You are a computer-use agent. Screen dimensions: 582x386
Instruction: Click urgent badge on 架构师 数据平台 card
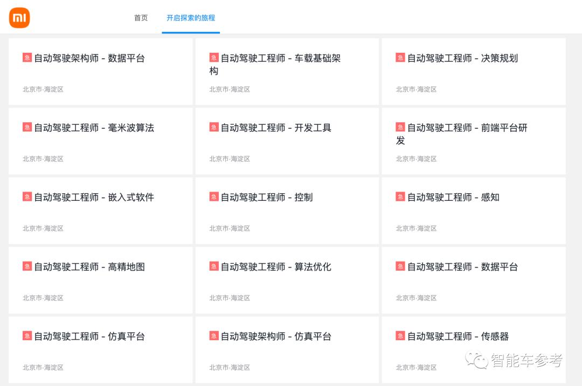(27, 58)
